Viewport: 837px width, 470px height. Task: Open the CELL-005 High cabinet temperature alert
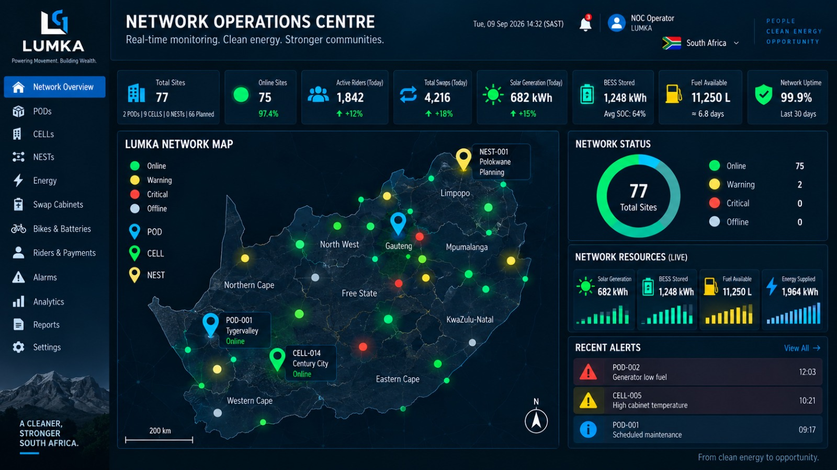[698, 401]
